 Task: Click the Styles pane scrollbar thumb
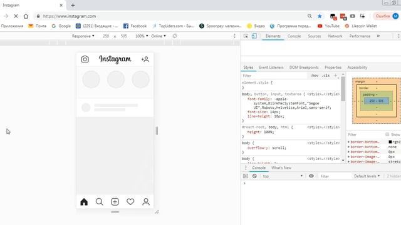pyautogui.click(x=343, y=89)
